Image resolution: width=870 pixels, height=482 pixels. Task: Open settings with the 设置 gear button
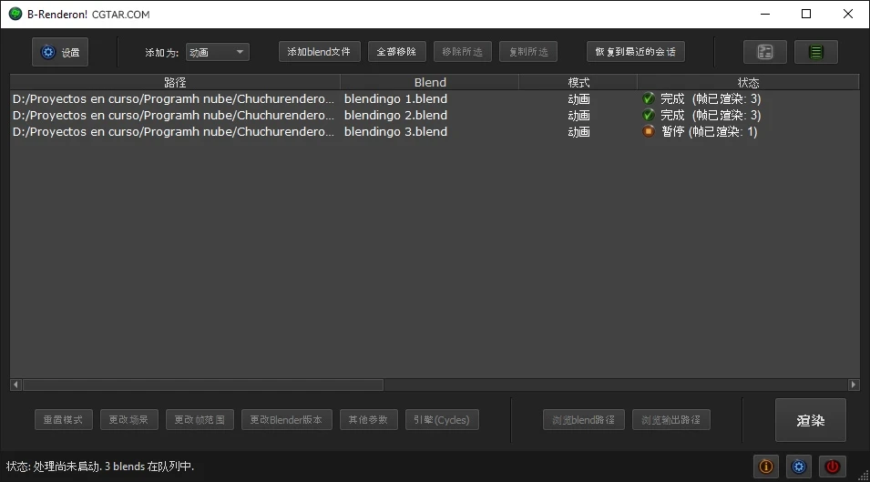(x=60, y=52)
